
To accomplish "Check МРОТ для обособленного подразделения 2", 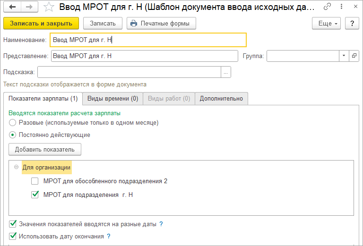I will click(35, 181).
